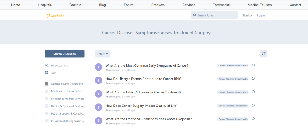308x126 pixels.
Task: Open All Discussions chat bubbles icon
Action: pos(47,65)
